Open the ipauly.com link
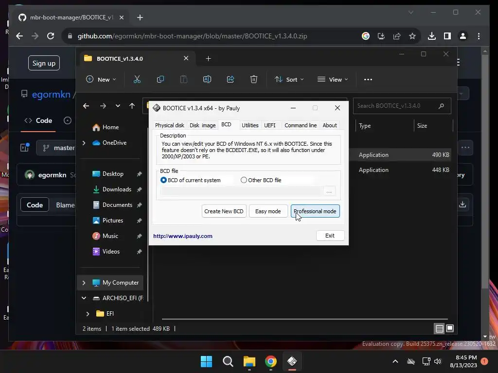Image resolution: width=498 pixels, height=373 pixels. pos(183,236)
